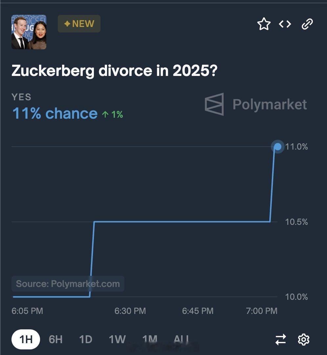Click the 6:30 PM axis label
This screenshot has width=327, height=355.
click(x=130, y=311)
